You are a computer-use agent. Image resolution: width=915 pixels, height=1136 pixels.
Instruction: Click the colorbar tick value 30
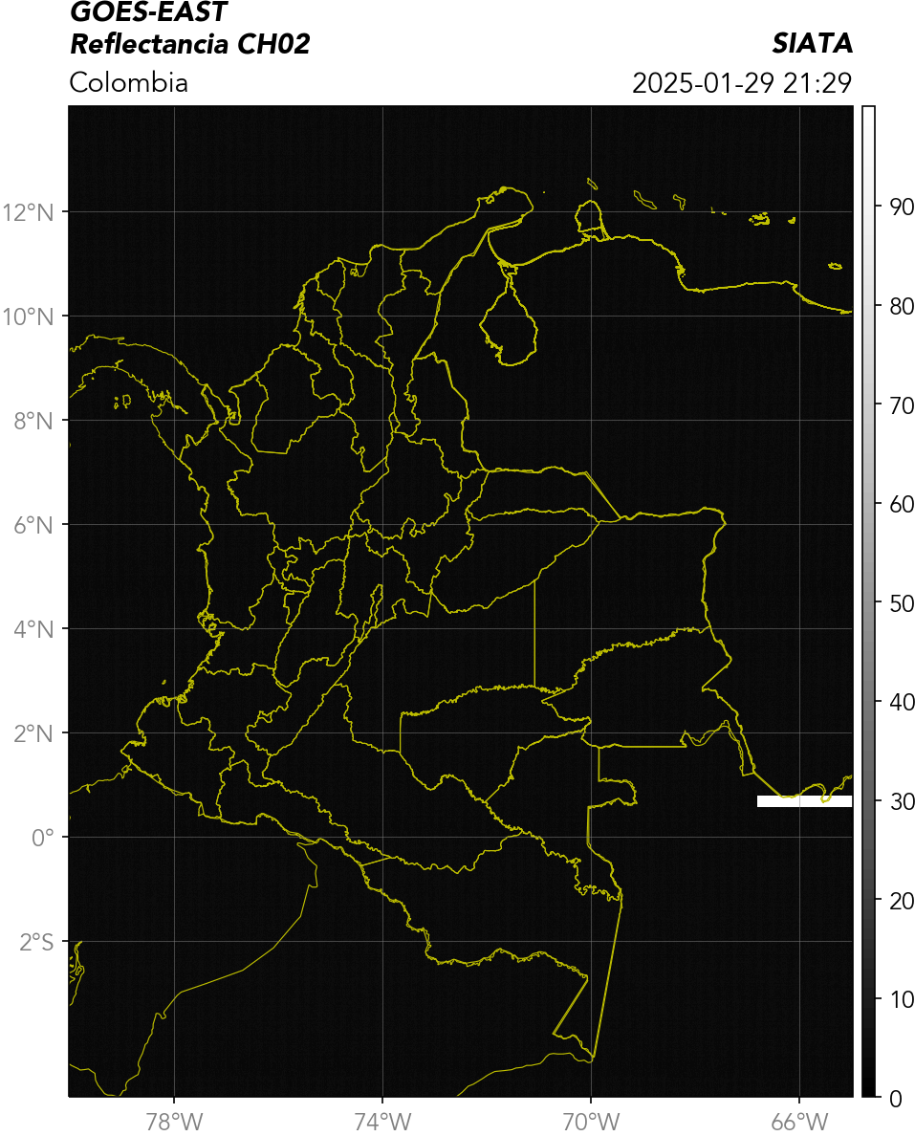[x=902, y=801]
